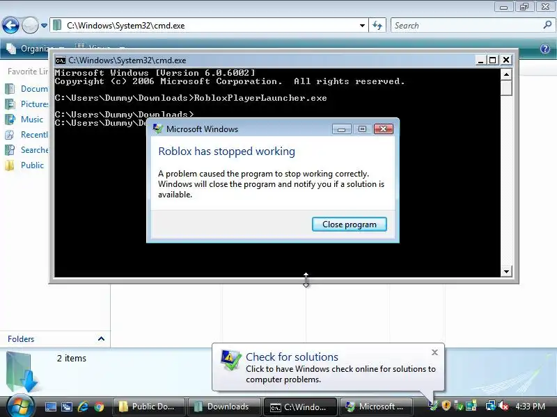557x417 pixels.
Task: Click the green checkmark device tray icon
Action: pos(459,406)
